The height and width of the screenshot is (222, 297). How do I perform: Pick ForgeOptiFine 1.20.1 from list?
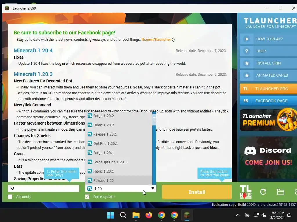pyautogui.click(x=119, y=162)
